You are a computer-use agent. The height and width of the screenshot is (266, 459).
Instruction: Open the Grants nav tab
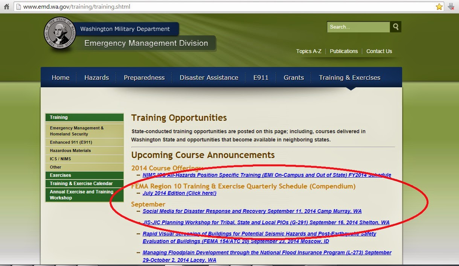(x=294, y=78)
